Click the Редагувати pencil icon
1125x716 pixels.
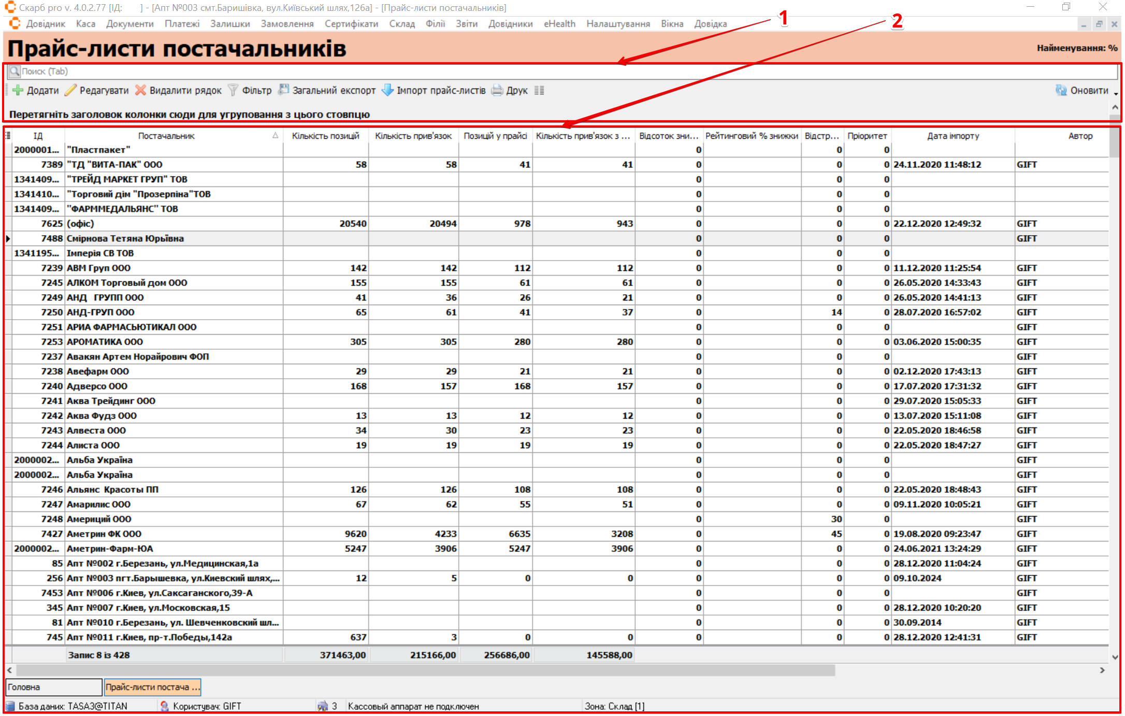point(71,90)
